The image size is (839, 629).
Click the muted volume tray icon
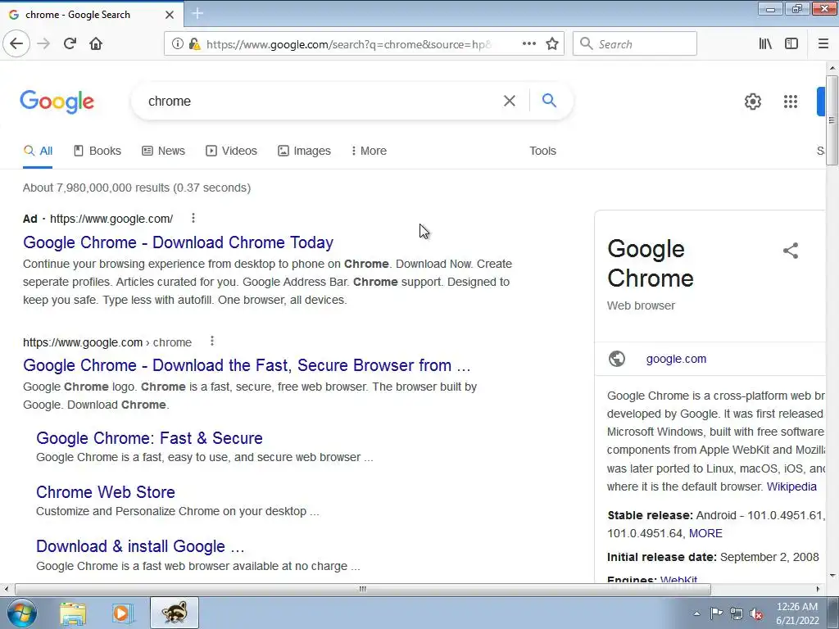click(x=756, y=613)
